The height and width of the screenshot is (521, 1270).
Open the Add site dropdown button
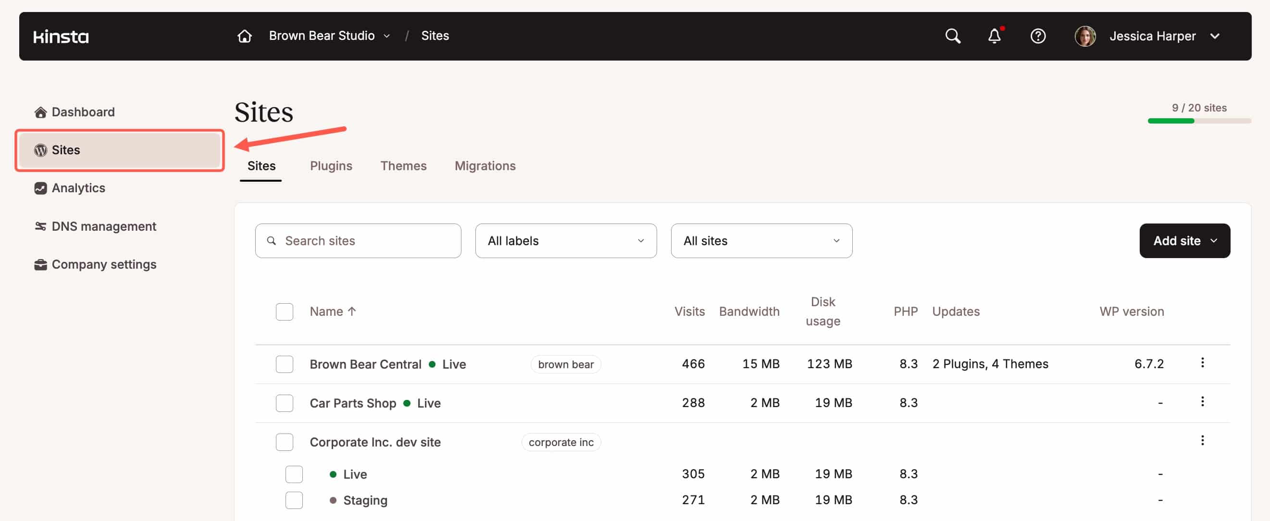(1184, 240)
